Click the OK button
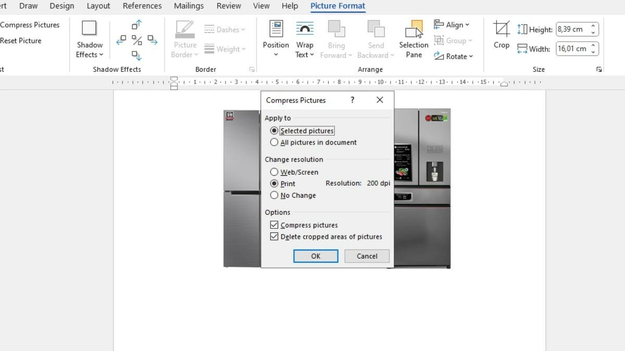 (316, 256)
